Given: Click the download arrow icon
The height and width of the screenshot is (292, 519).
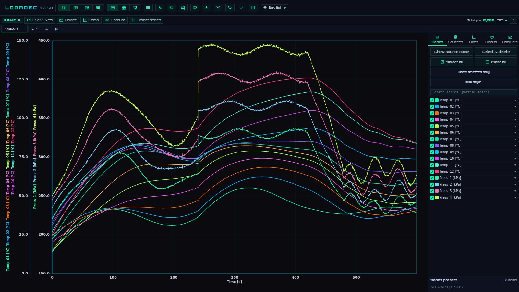Looking at the screenshot, I should (x=207, y=8).
